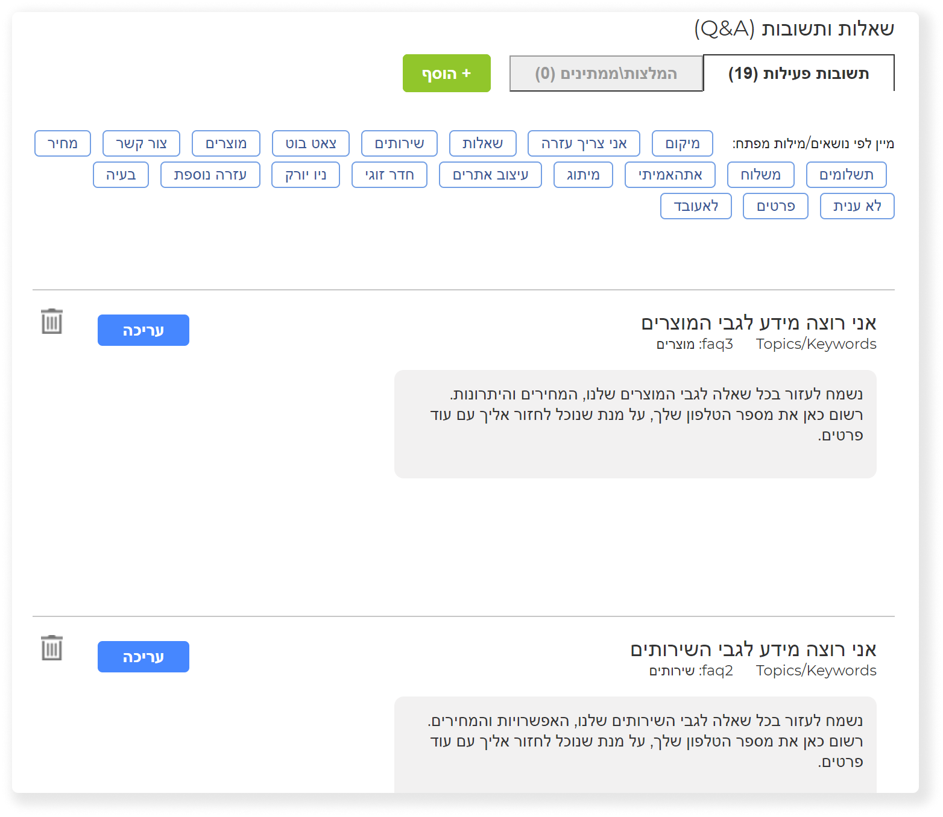This screenshot has width=943, height=817.
Task: Select the 'לאעובד' keyword tag
Action: tap(696, 206)
